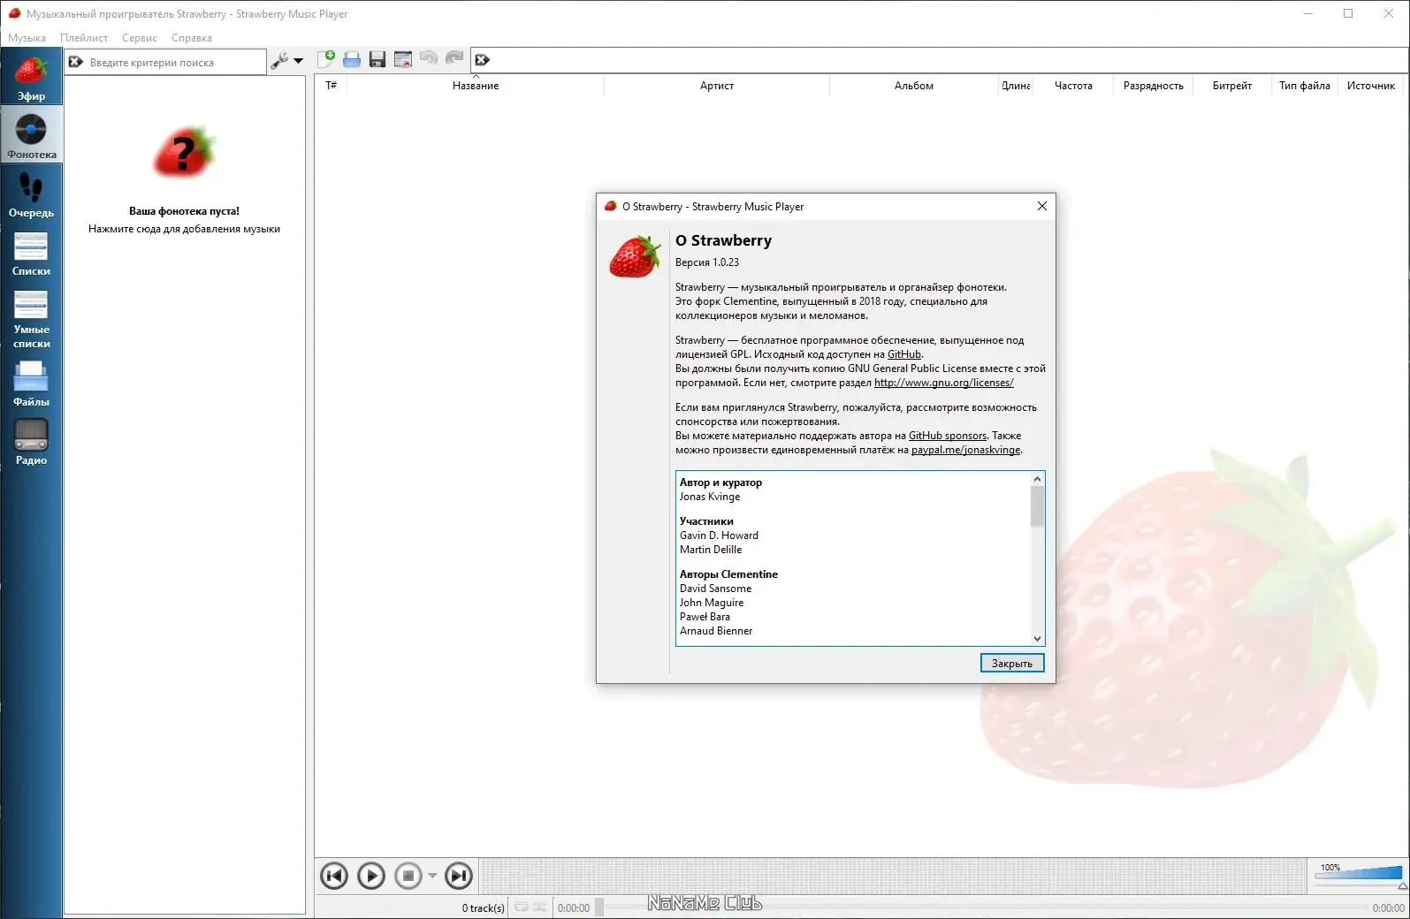Viewport: 1410px width, 919px height.
Task: Open the gnu.org licenses link
Action: [944, 383]
